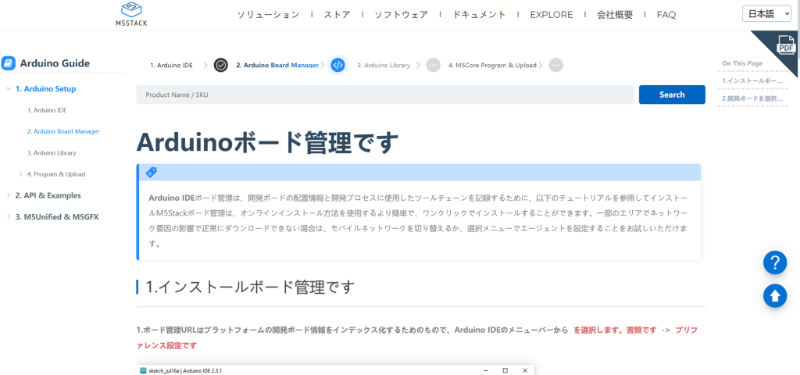Go to 1. Arduino IDE step in breadcrumb
800x375 pixels.
click(x=171, y=66)
